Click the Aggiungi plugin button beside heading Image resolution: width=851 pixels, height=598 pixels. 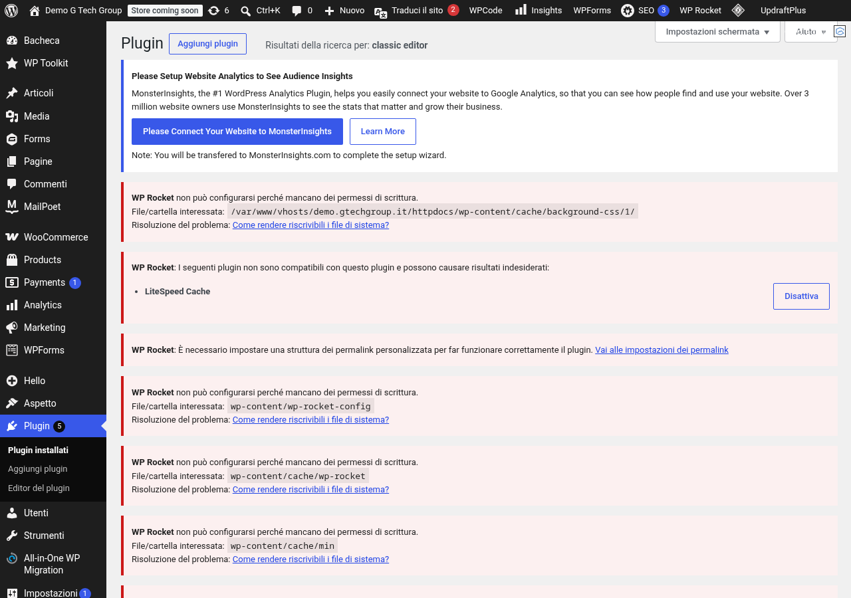point(207,44)
